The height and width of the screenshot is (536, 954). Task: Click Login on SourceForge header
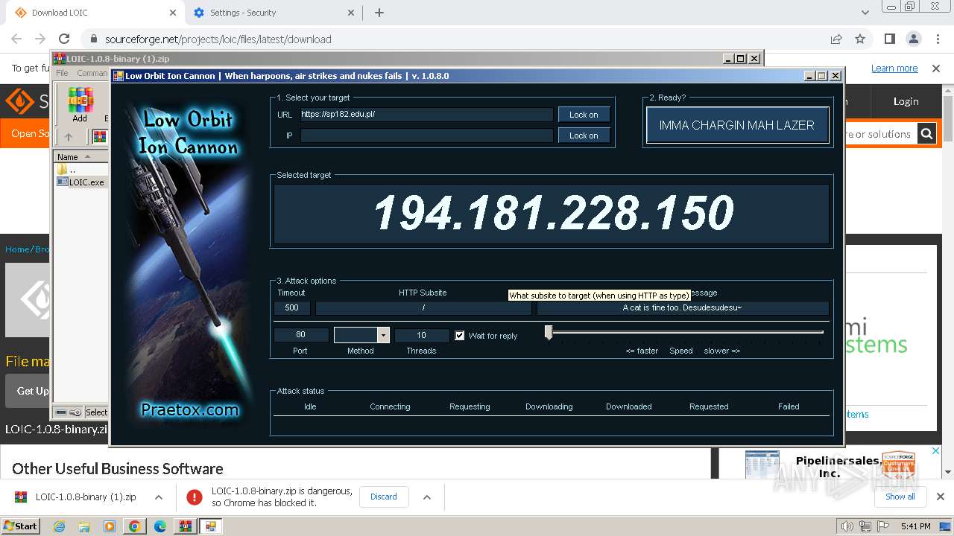pyautogui.click(x=906, y=101)
